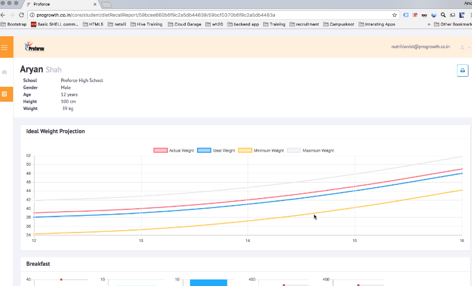Print the diet recall report
This screenshot has height=286, width=472.
tap(462, 71)
